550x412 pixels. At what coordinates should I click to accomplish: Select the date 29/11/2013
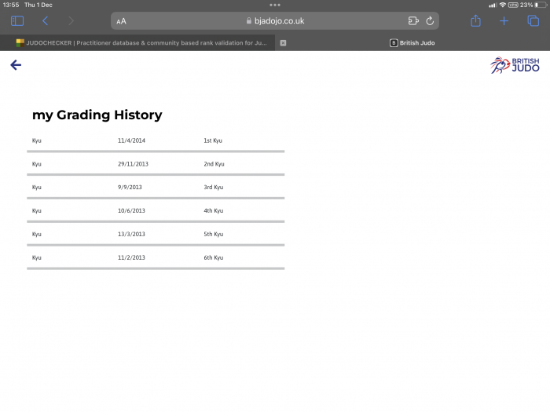pos(133,164)
